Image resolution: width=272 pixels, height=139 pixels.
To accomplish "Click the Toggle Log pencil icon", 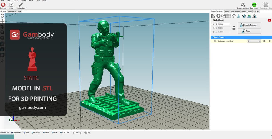I will [x=21, y=5].
